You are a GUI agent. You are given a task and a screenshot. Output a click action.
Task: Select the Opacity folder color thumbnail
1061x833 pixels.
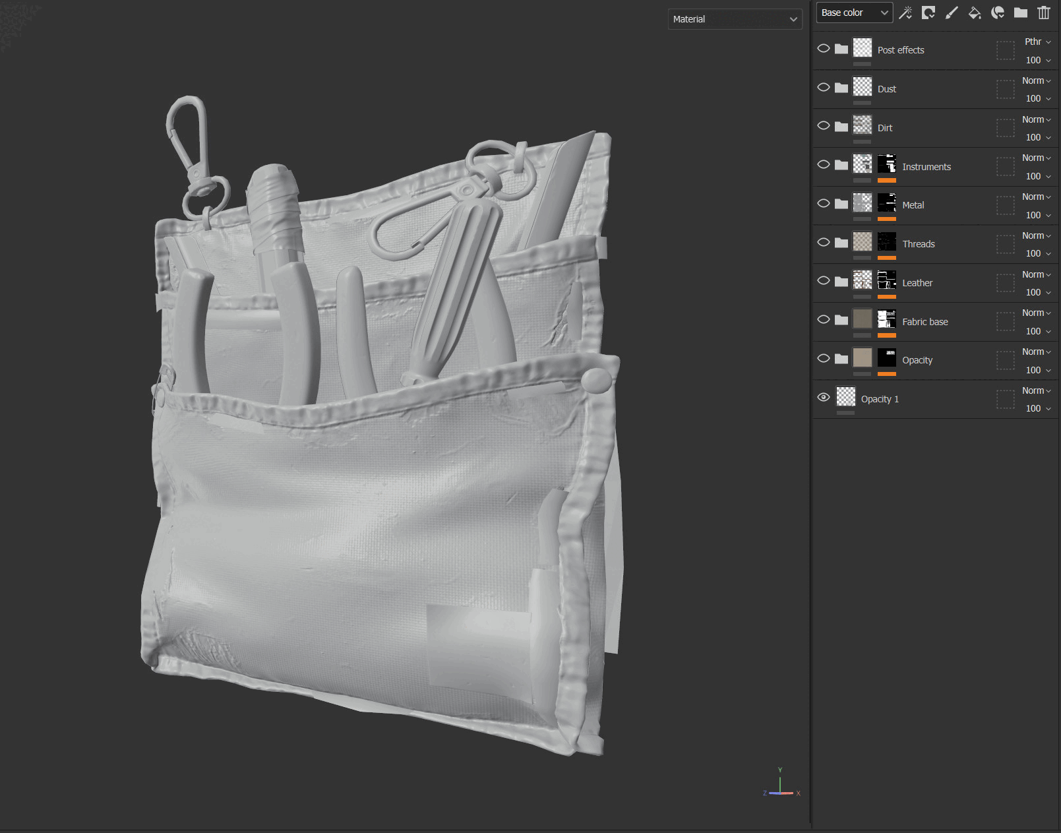coord(863,357)
